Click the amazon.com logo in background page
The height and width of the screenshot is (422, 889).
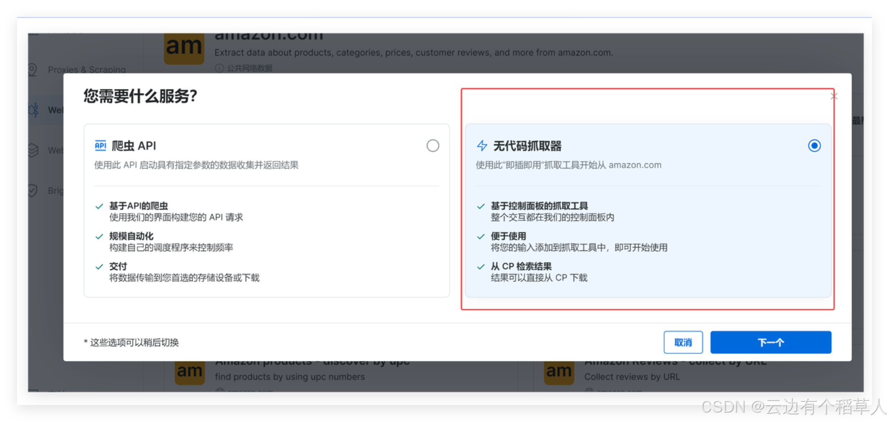(x=184, y=48)
